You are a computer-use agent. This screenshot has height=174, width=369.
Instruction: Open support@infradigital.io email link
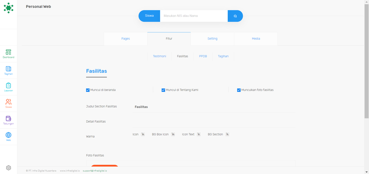tap(95, 171)
